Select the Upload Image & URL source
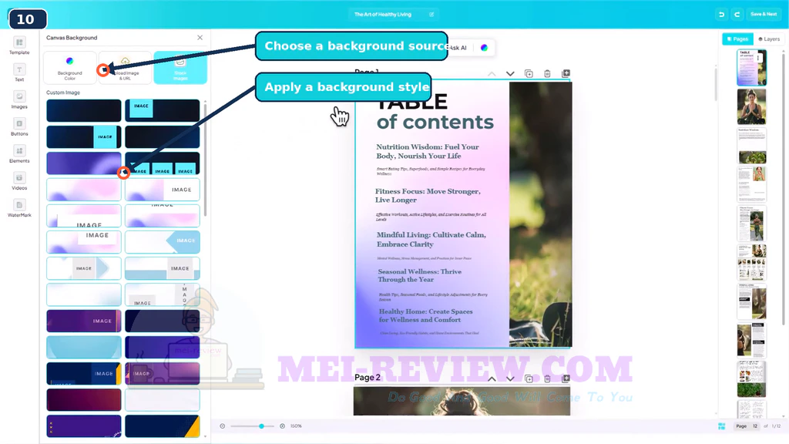789x444 pixels. point(125,68)
